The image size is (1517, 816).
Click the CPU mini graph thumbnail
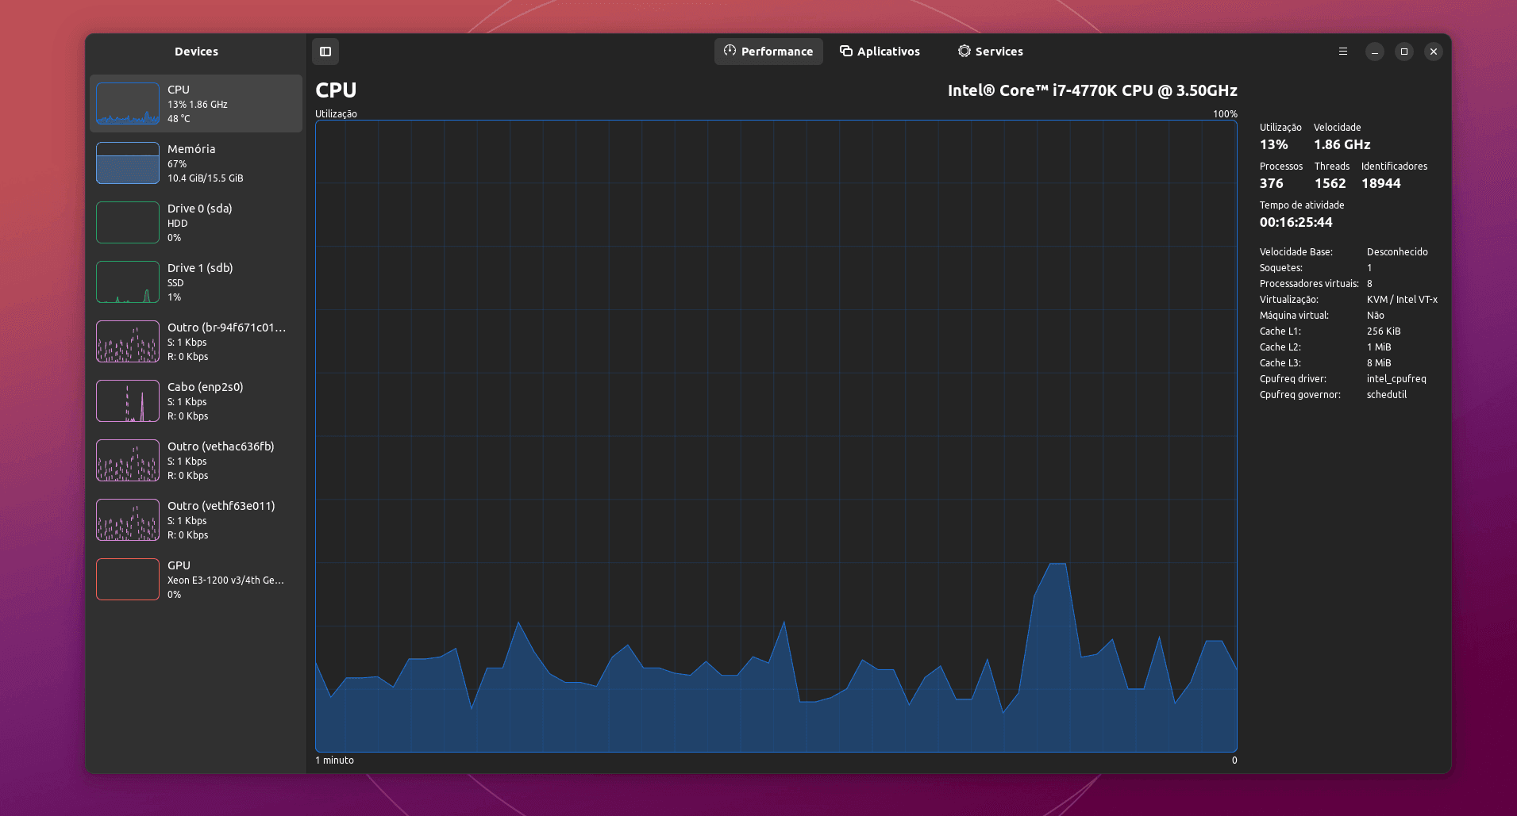pyautogui.click(x=128, y=104)
